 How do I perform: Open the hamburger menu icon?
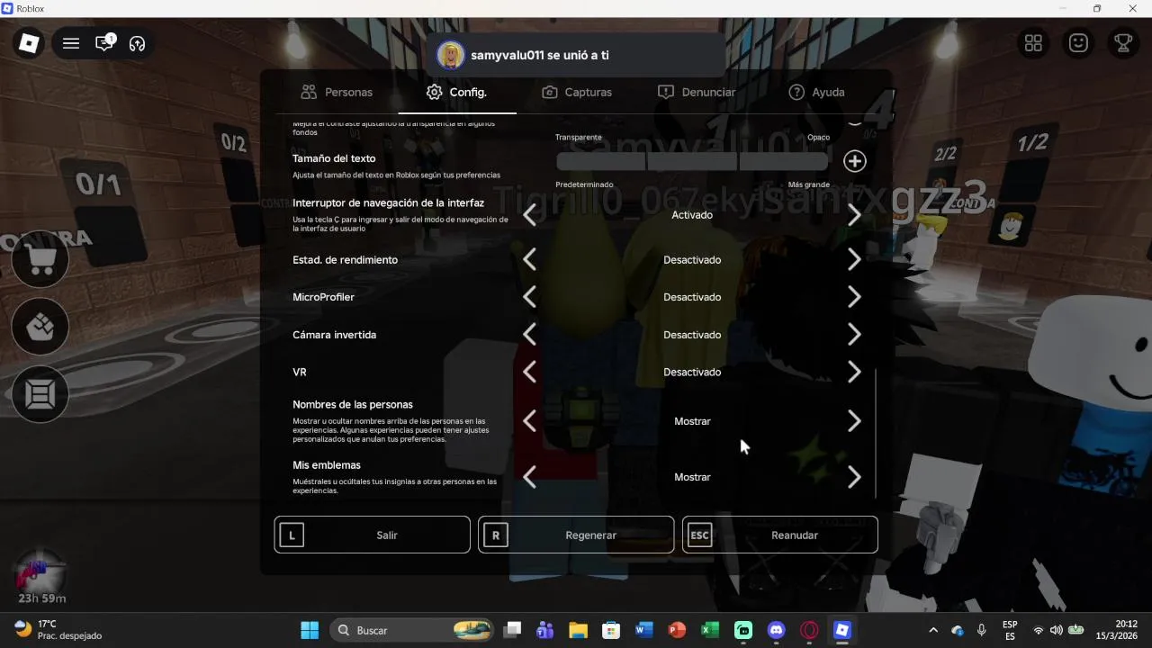[x=71, y=43]
